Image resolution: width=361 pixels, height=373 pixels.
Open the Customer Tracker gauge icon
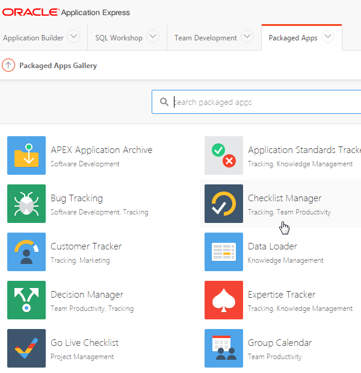click(26, 252)
